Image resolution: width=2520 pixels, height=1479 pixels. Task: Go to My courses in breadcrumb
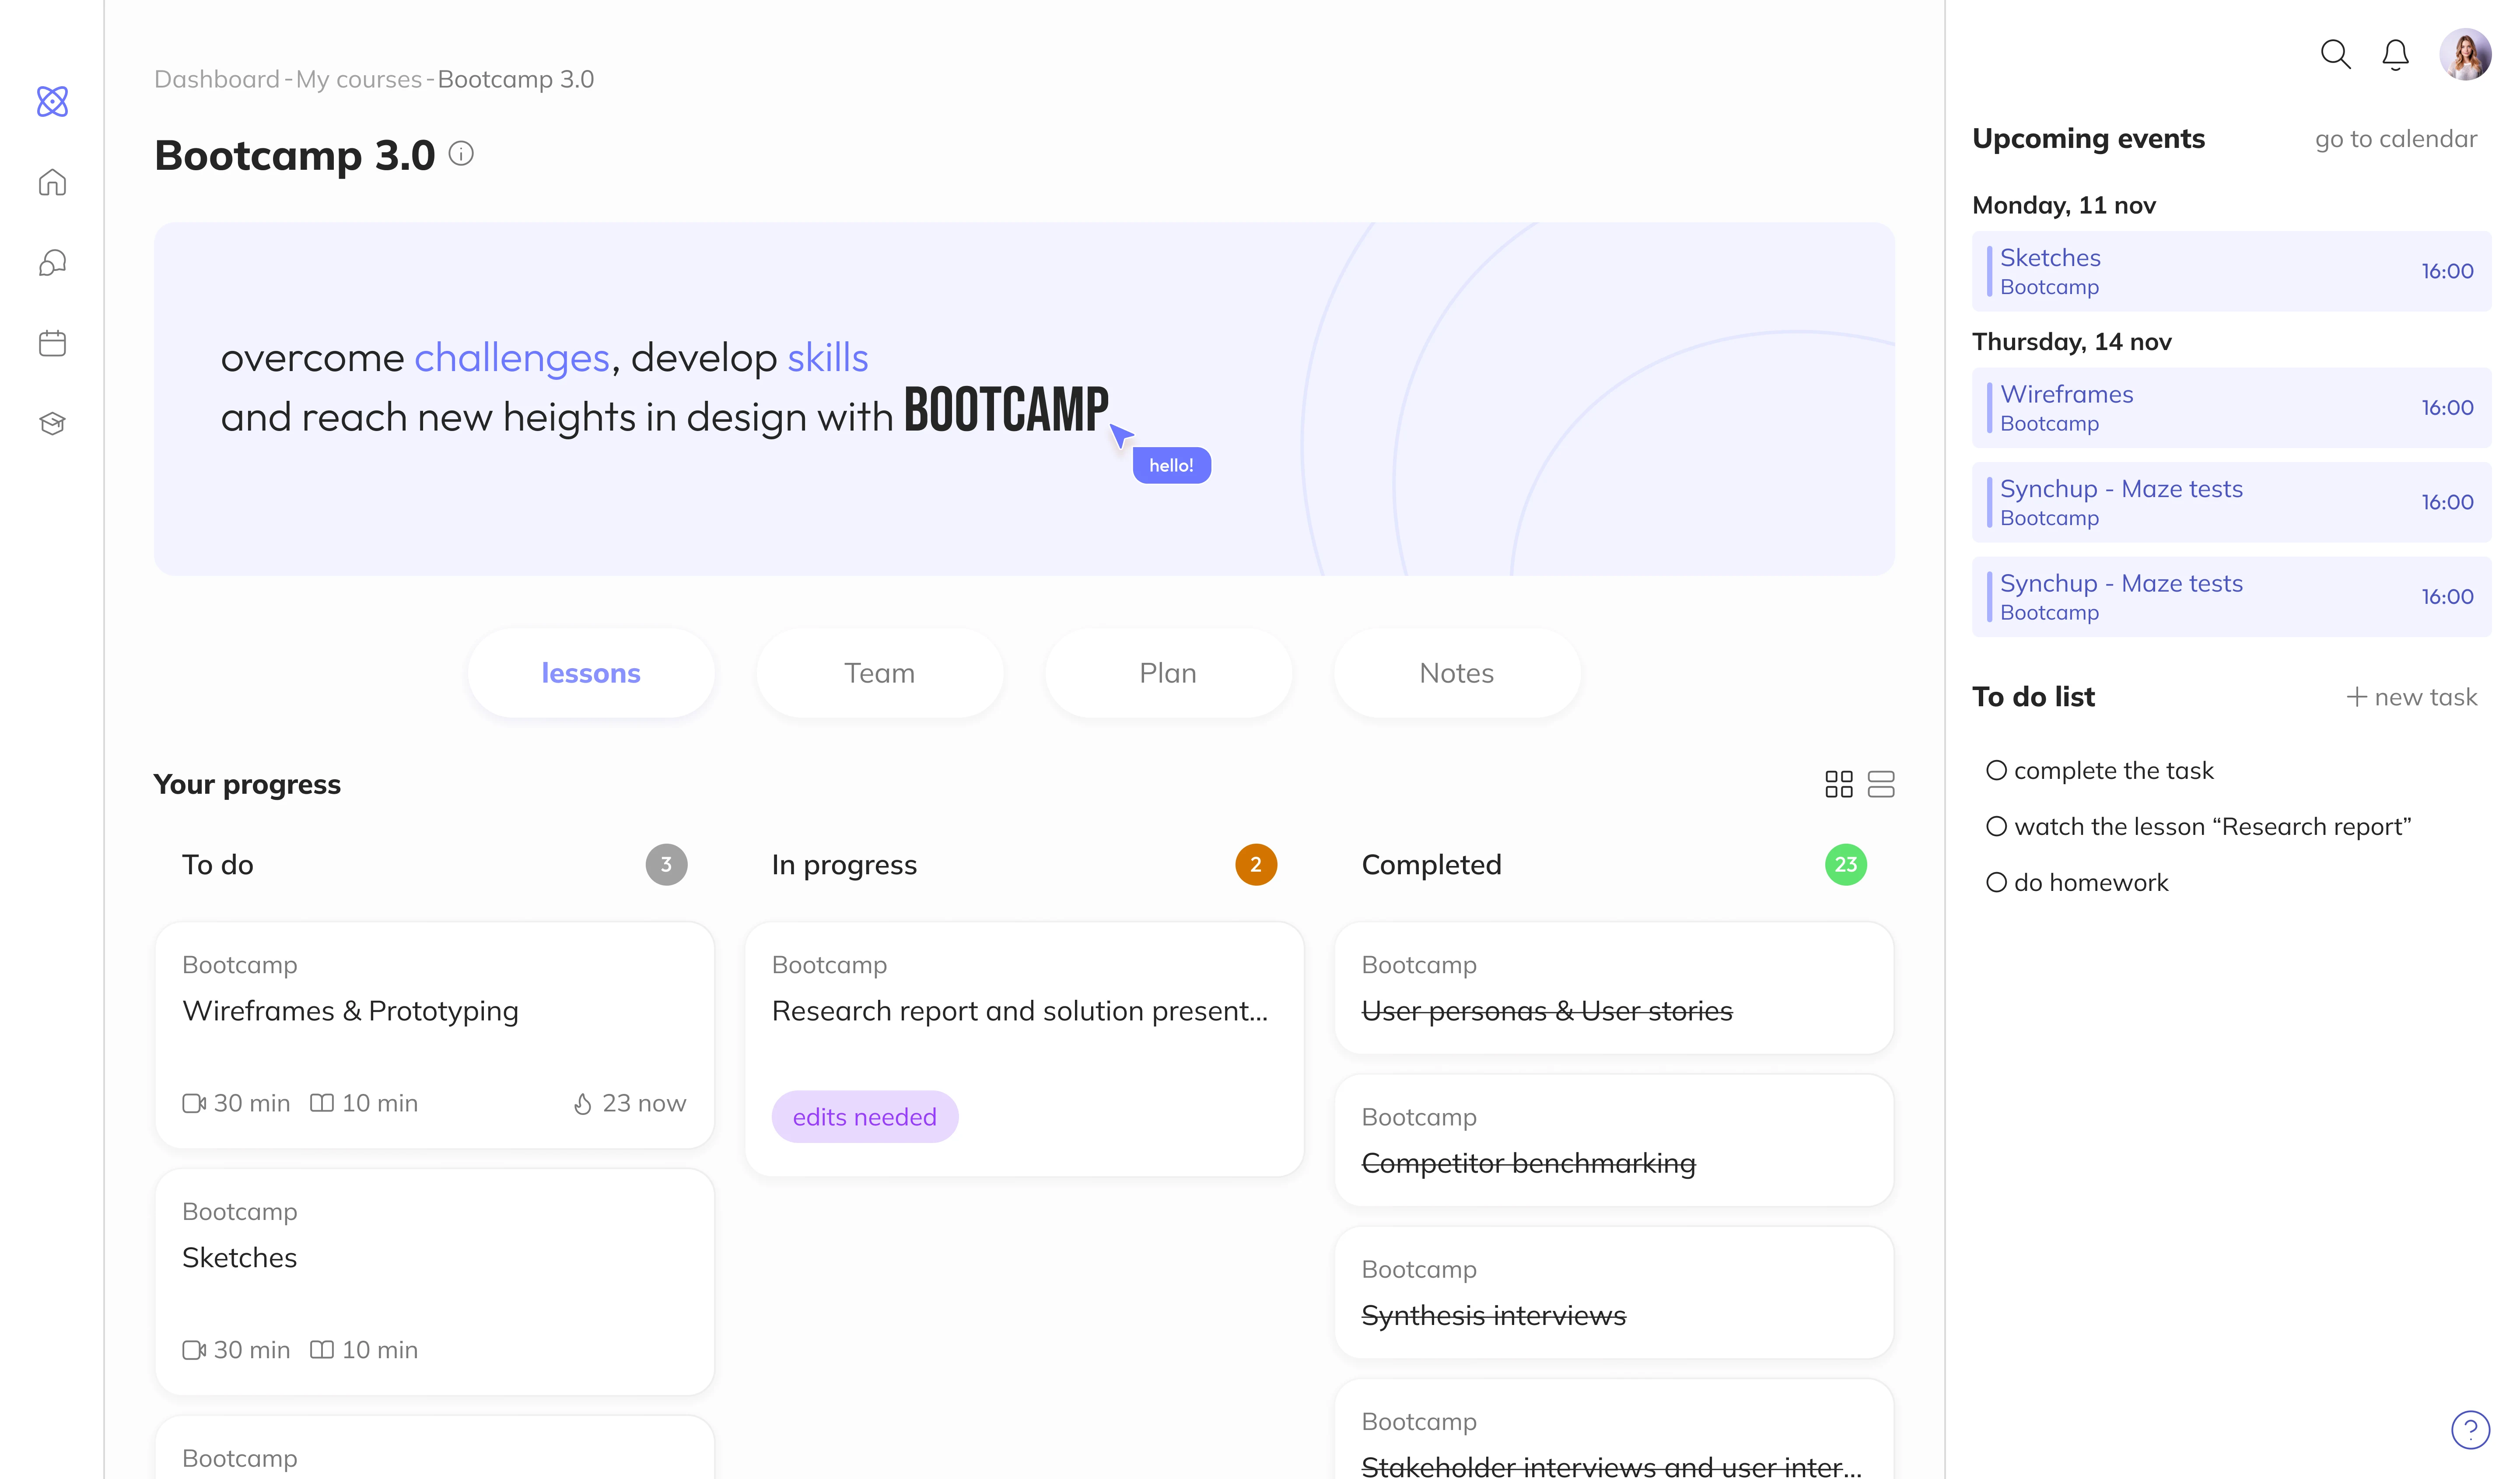[359, 79]
